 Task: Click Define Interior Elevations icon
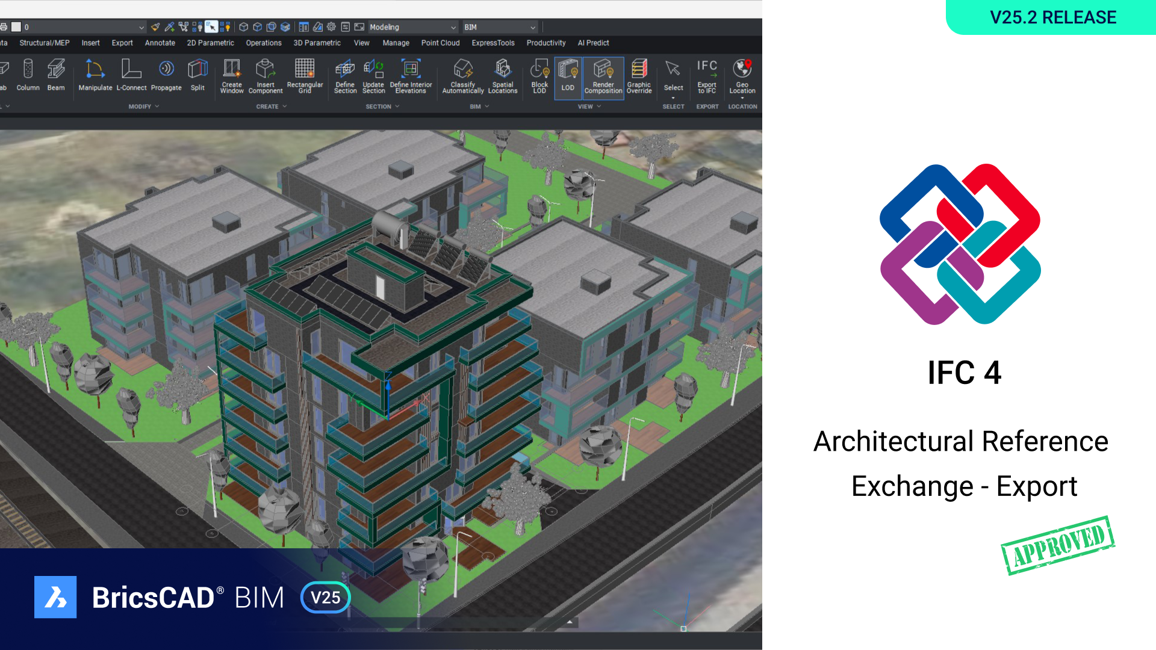coord(411,75)
